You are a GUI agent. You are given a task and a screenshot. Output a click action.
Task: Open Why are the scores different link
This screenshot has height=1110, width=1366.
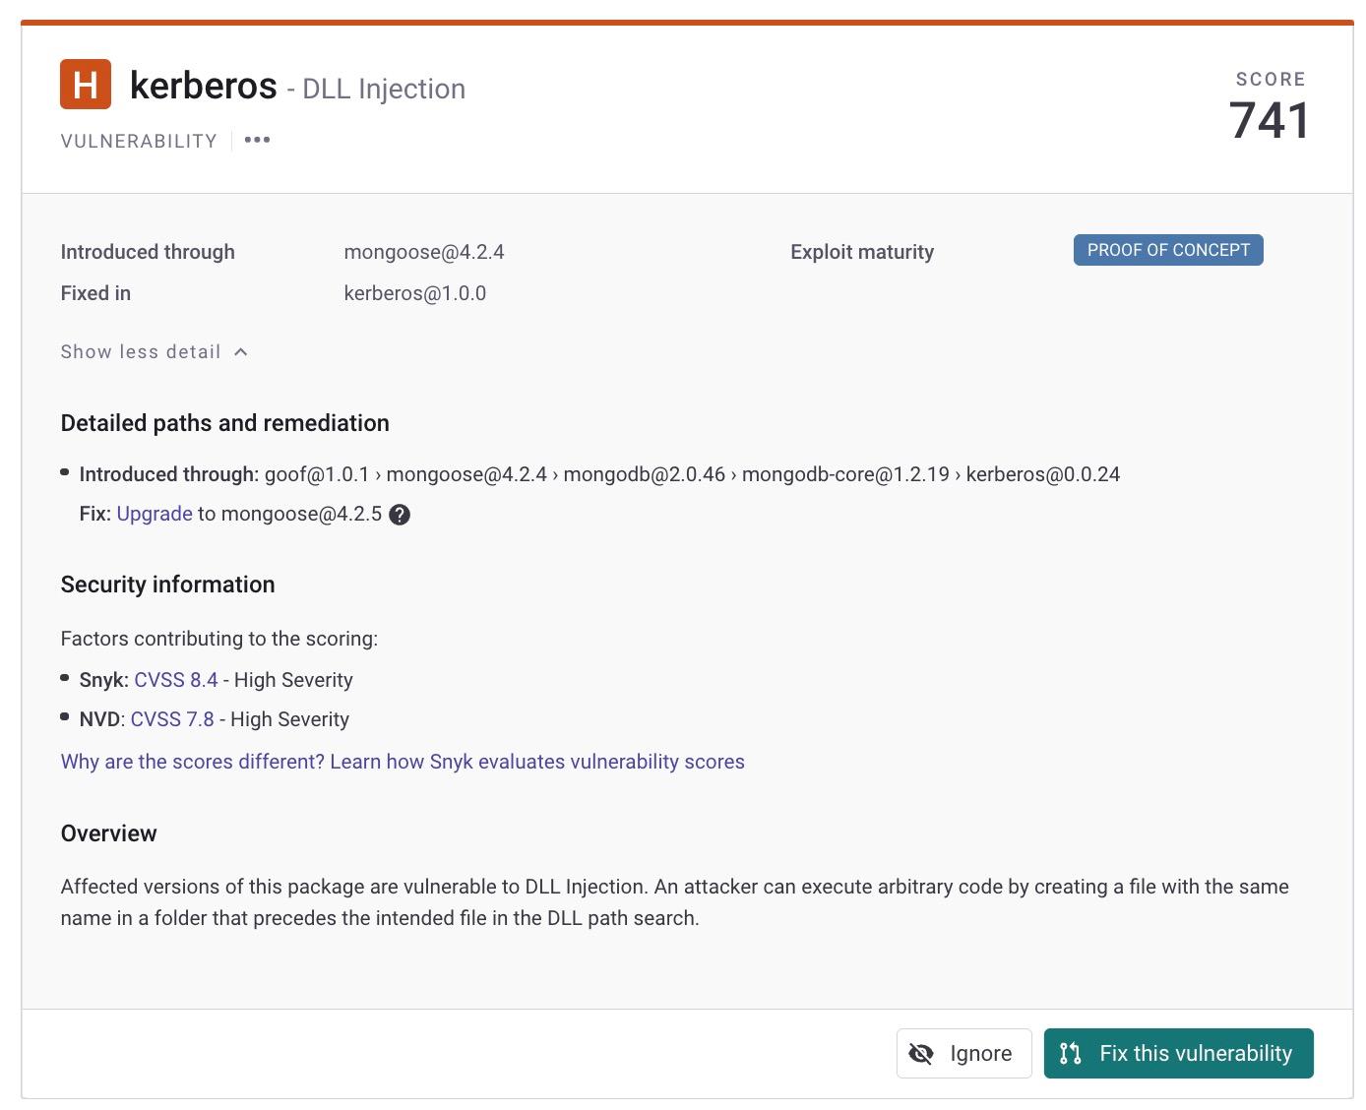(403, 762)
